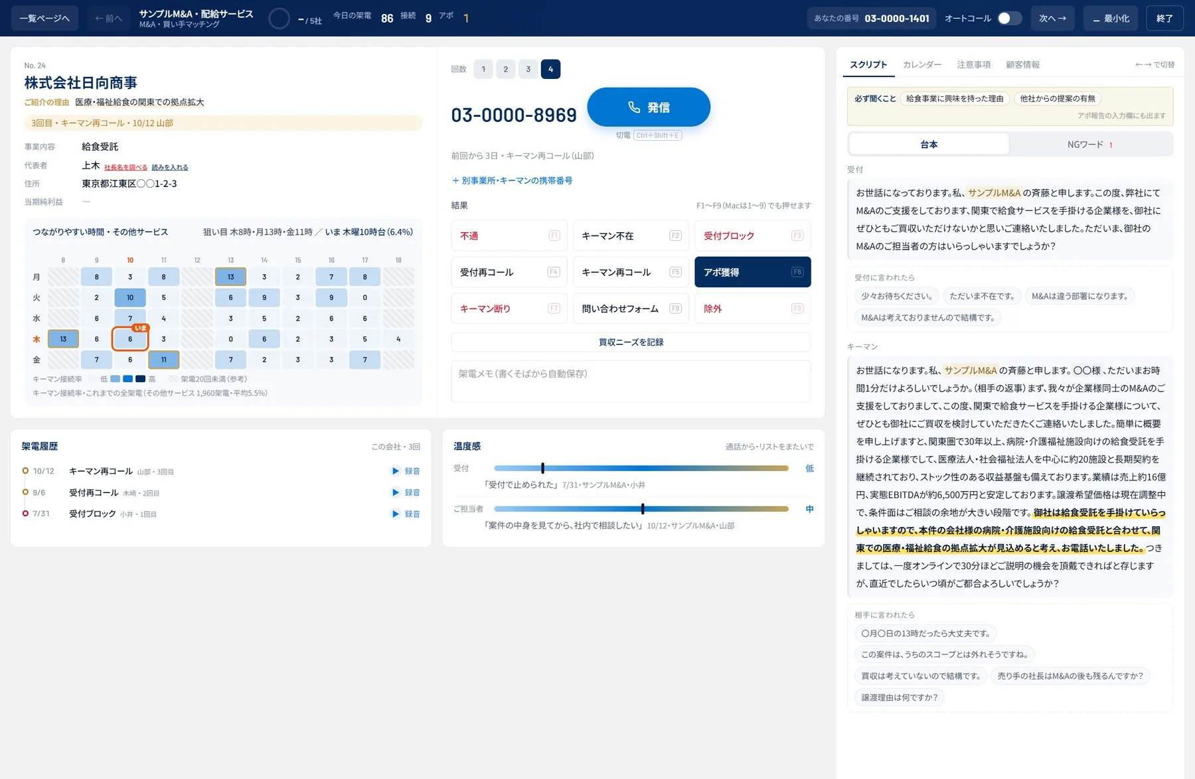
Task: Open the スクリプト tab
Action: pyautogui.click(x=868, y=64)
